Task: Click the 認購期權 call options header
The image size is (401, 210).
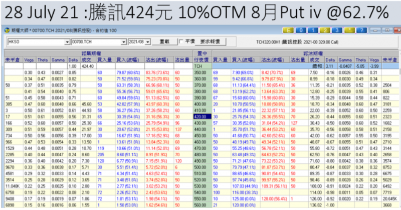Action: [91, 53]
